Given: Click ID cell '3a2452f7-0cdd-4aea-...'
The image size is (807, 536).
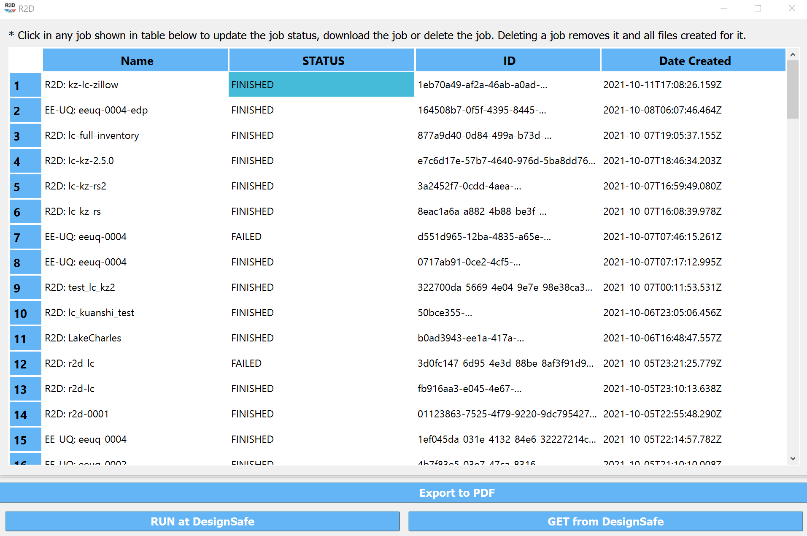Looking at the screenshot, I should click(470, 186).
